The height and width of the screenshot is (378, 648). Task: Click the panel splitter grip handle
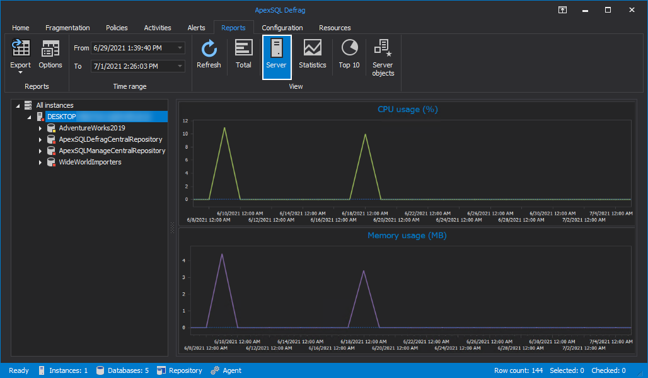[172, 227]
